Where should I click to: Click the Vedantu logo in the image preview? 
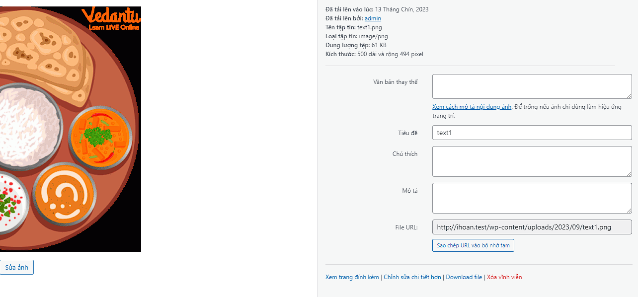click(112, 19)
